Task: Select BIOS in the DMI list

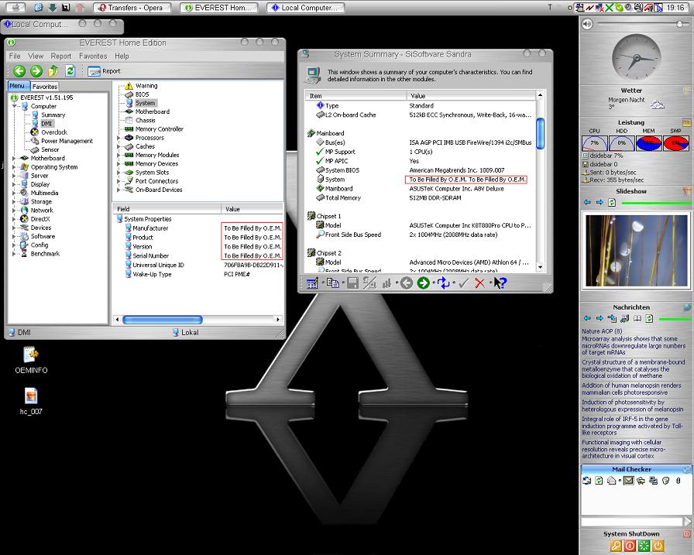Action: pos(142,94)
